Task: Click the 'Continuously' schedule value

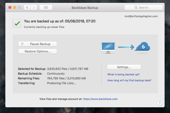Action: point(56,74)
